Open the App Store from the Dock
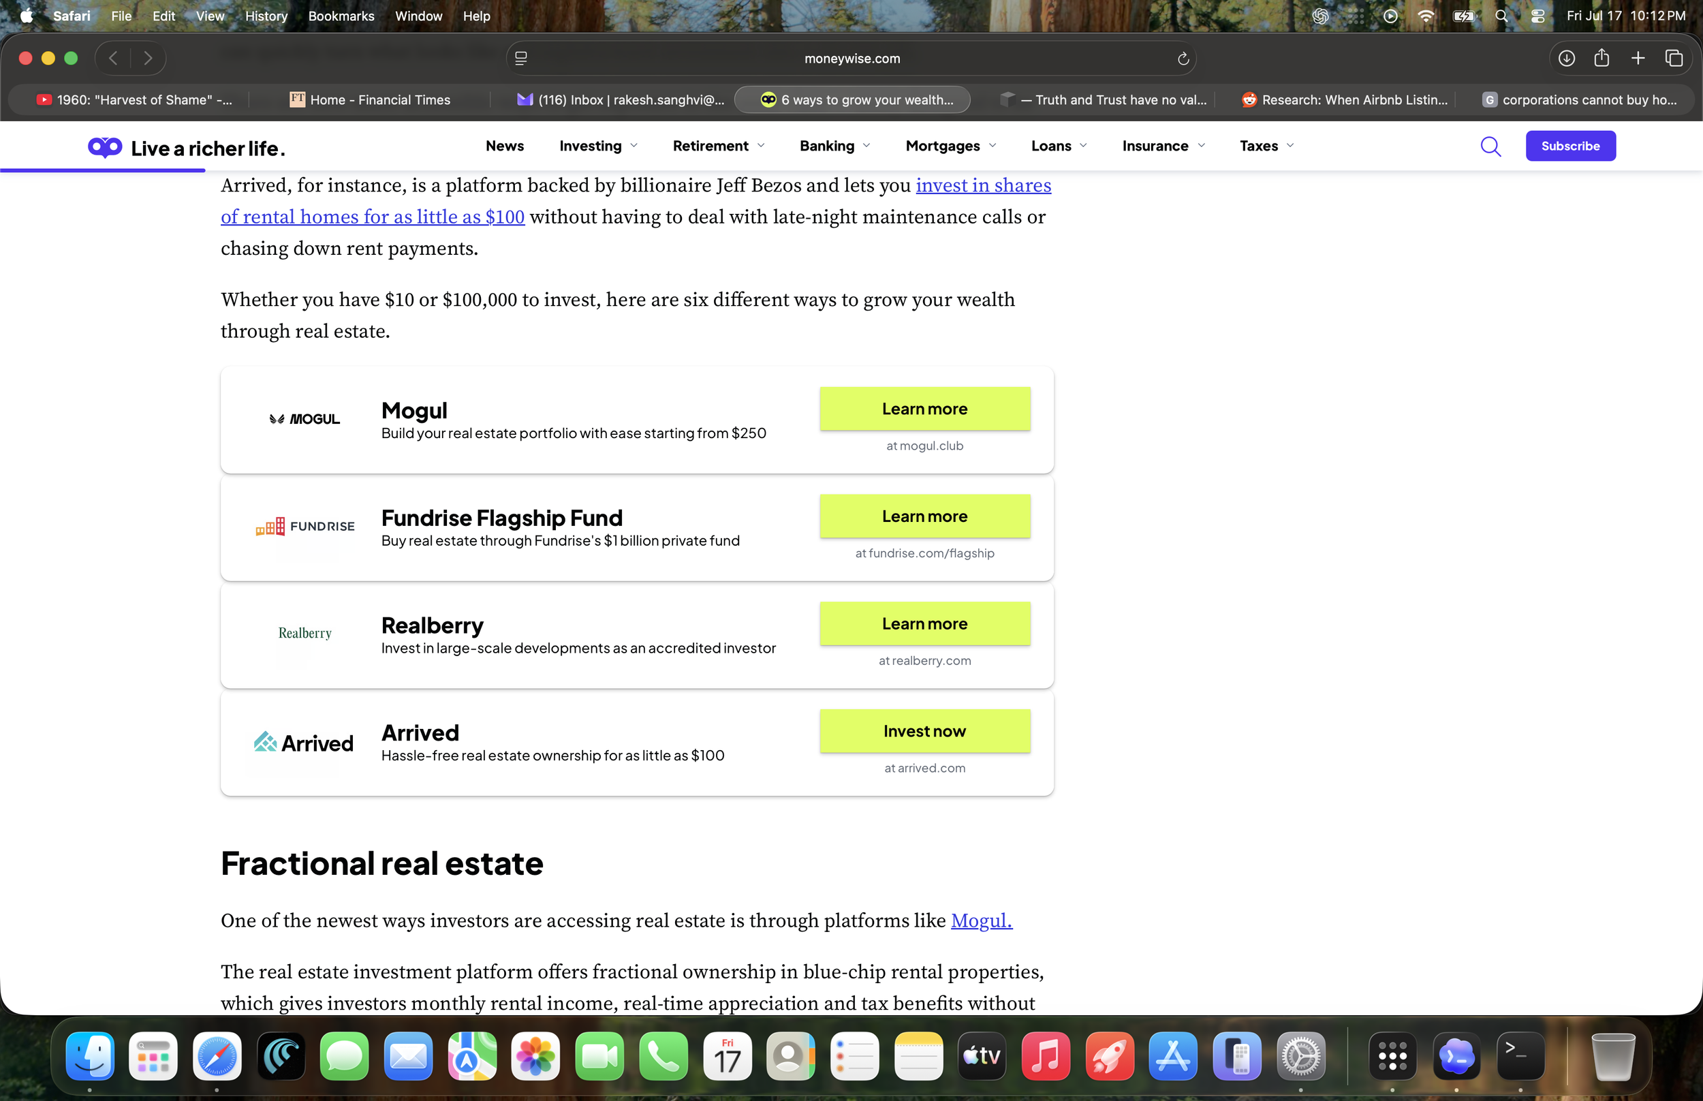 pyautogui.click(x=1174, y=1055)
